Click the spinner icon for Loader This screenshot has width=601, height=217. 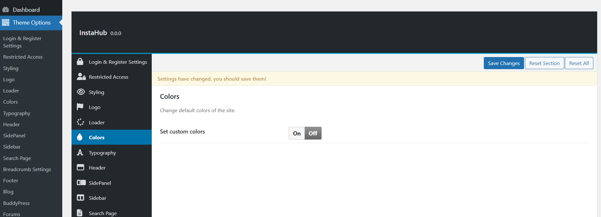click(x=80, y=122)
